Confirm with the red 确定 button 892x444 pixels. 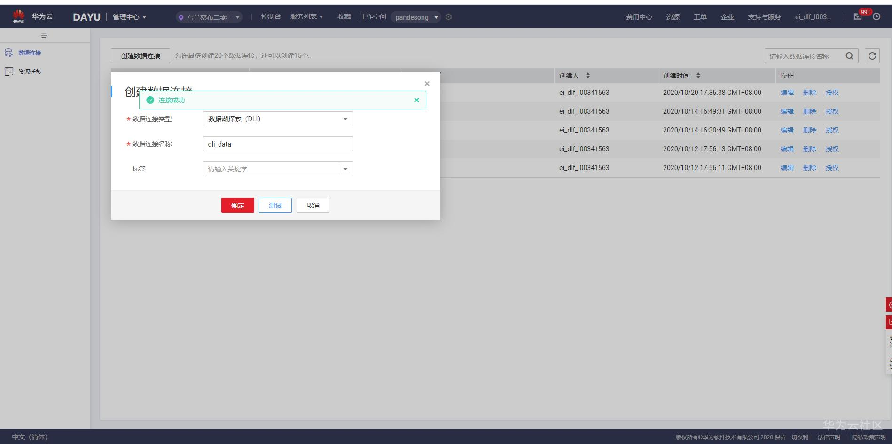coord(238,205)
